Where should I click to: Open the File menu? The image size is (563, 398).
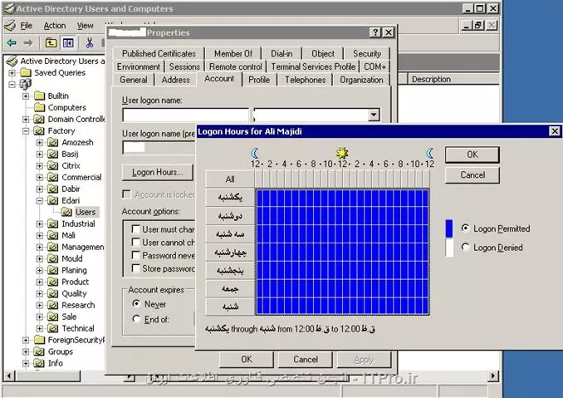pos(27,26)
